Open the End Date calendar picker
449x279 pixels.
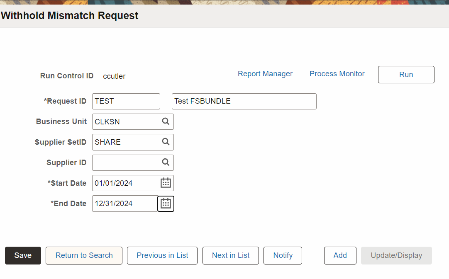[166, 204]
